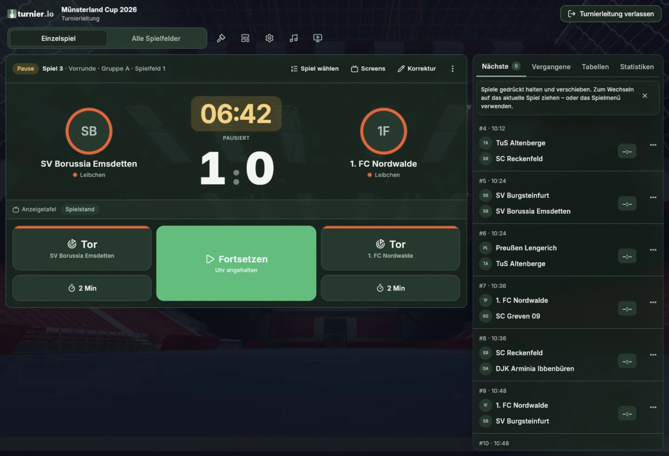Click the score placeholder for match #7
The width and height of the screenshot is (669, 456).
tap(627, 309)
